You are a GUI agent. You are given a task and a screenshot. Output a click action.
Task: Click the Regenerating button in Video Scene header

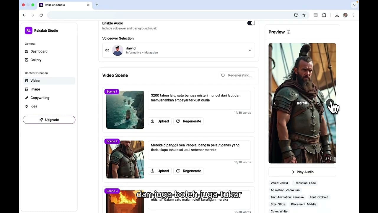[237, 75]
